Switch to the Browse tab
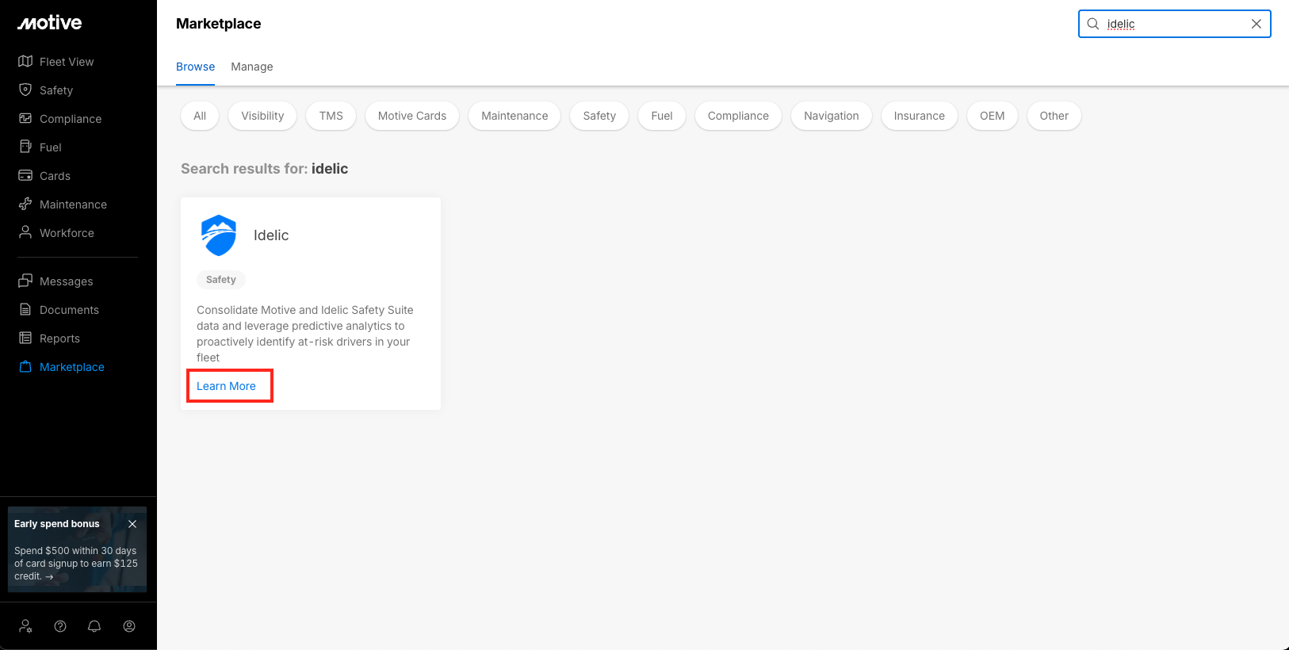1289x650 pixels. coord(195,67)
